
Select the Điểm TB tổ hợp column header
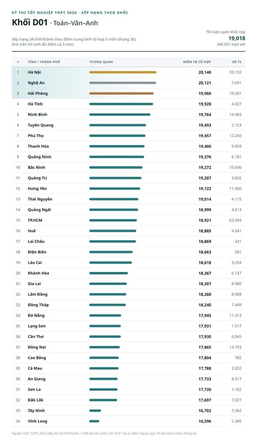point(197,62)
